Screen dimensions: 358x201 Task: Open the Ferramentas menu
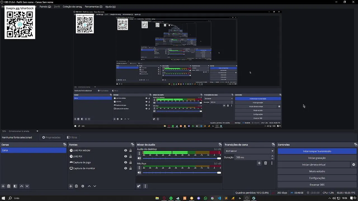(93, 7)
